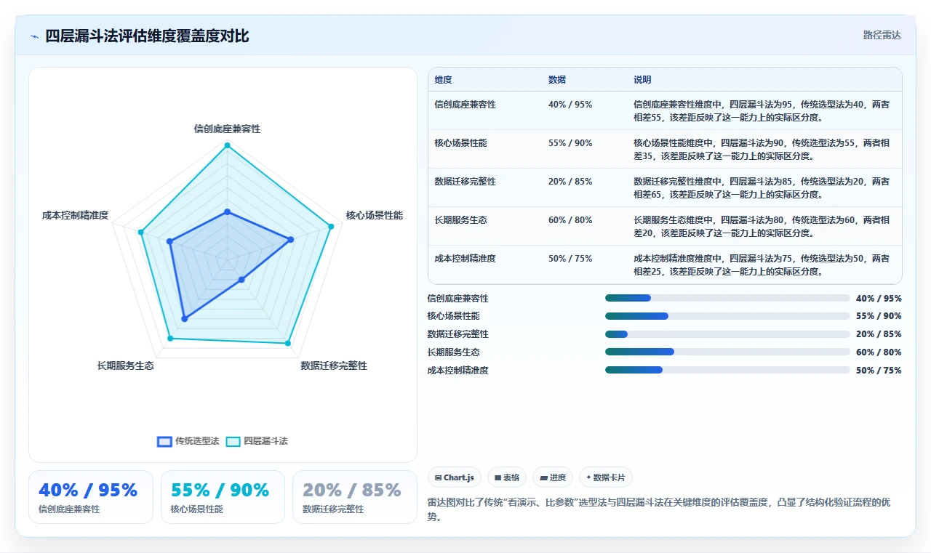Image resolution: width=931 pixels, height=553 pixels.
Task: Click the 传统选型法 point on 信创底座兼容性 axis
Action: (227, 211)
